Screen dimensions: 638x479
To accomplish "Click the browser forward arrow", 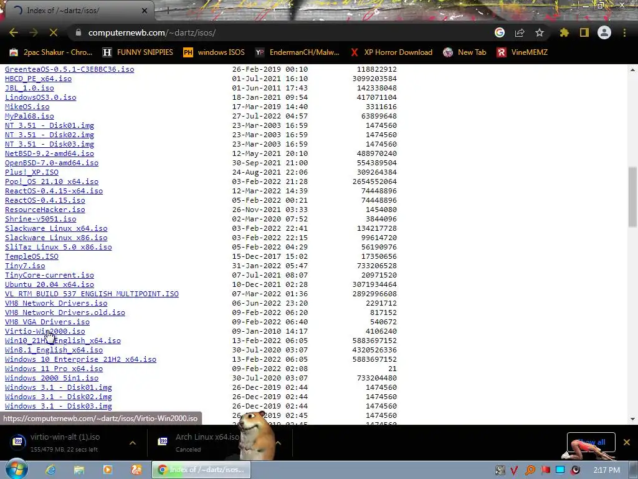I will tap(34, 32).
